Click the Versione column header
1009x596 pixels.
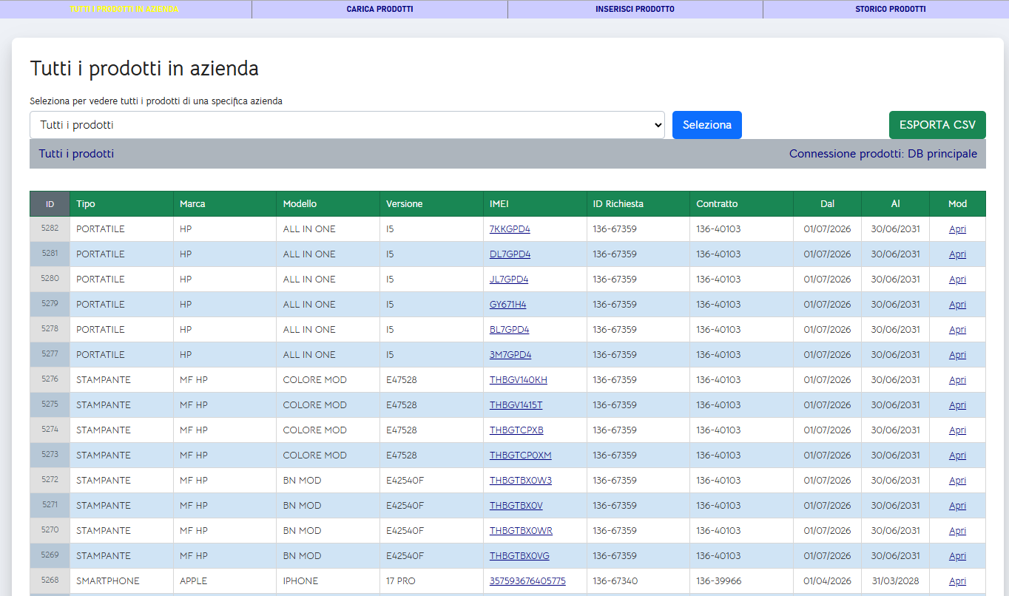tap(431, 204)
